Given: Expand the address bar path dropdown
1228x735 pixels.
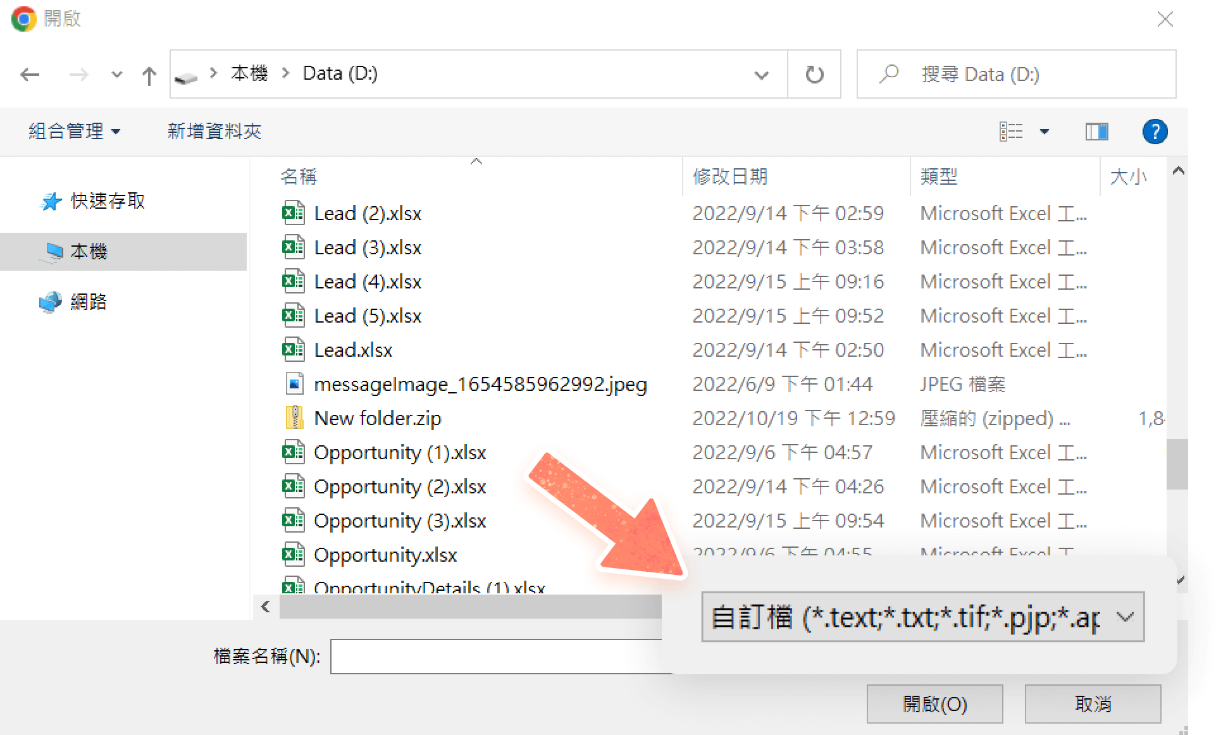Looking at the screenshot, I should (761, 75).
